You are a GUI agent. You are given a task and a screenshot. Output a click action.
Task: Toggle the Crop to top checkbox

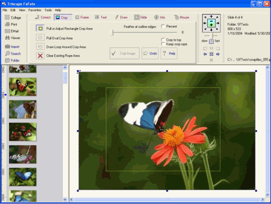click(x=163, y=40)
